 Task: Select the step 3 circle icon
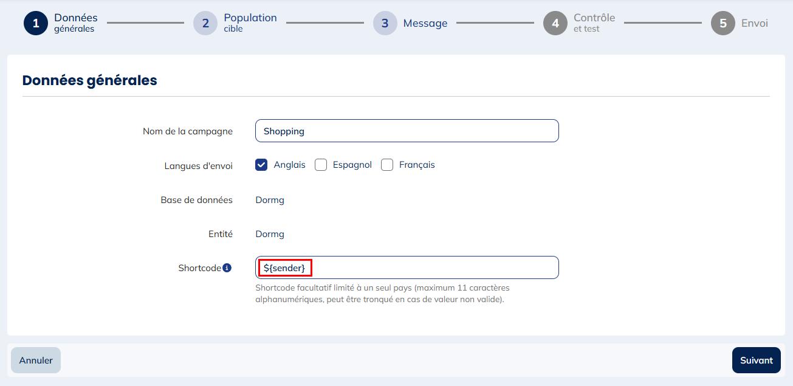pyautogui.click(x=385, y=23)
